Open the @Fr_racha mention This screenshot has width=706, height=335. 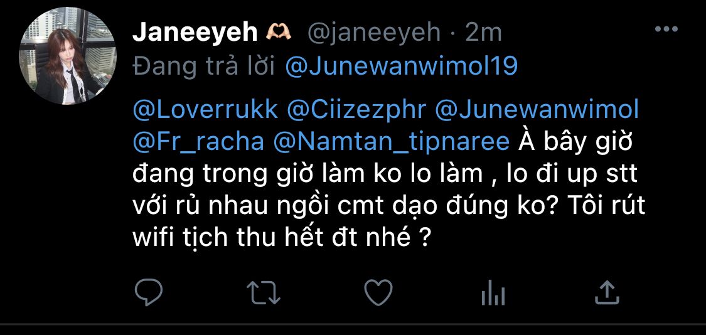(198, 142)
